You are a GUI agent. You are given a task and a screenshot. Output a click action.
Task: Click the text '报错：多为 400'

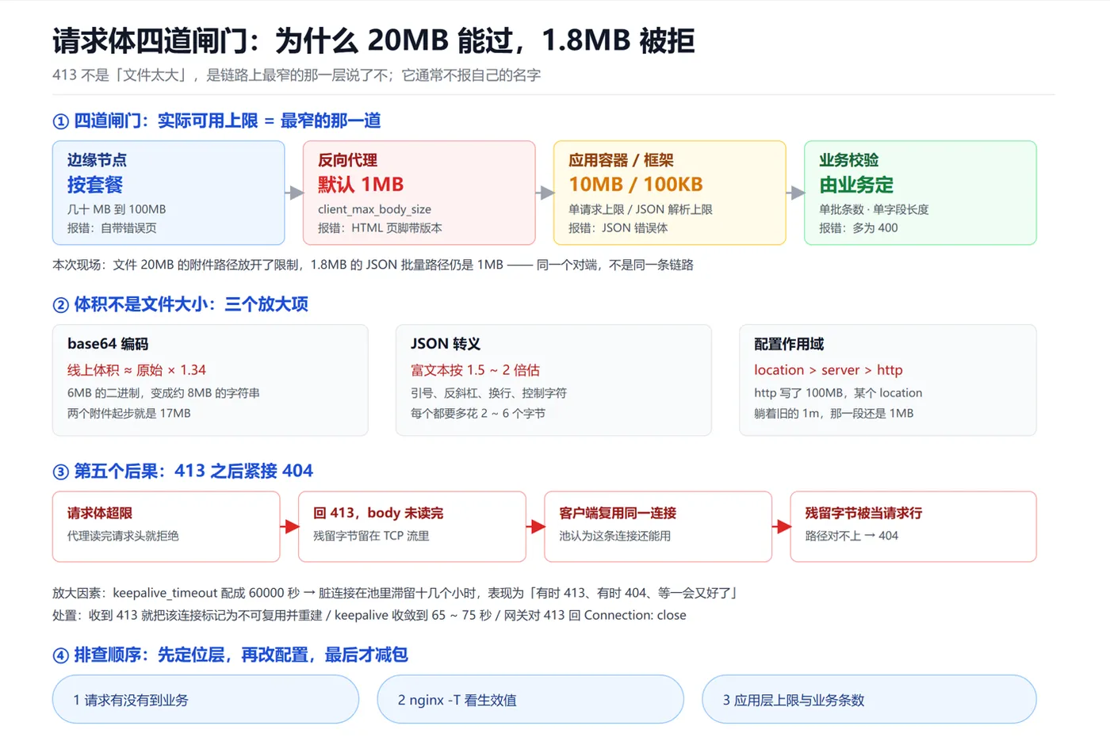859,228
